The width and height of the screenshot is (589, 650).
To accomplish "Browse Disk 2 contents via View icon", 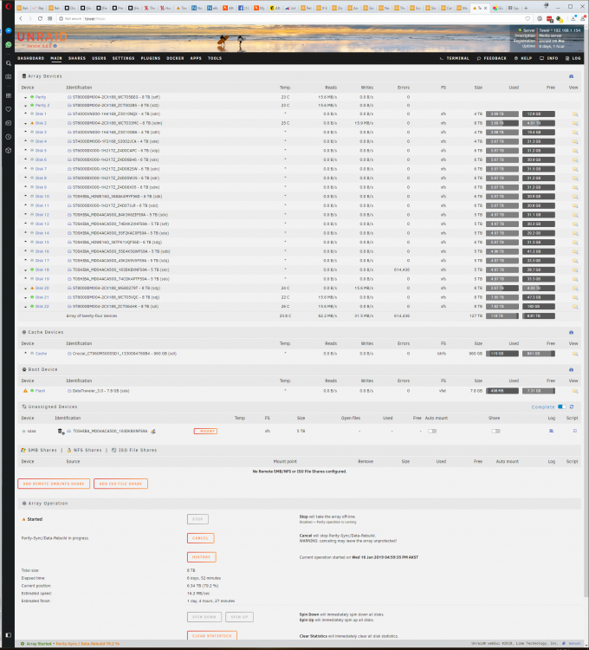I will coord(575,123).
